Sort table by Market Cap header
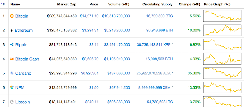244x107 pixels. (x=66, y=4)
